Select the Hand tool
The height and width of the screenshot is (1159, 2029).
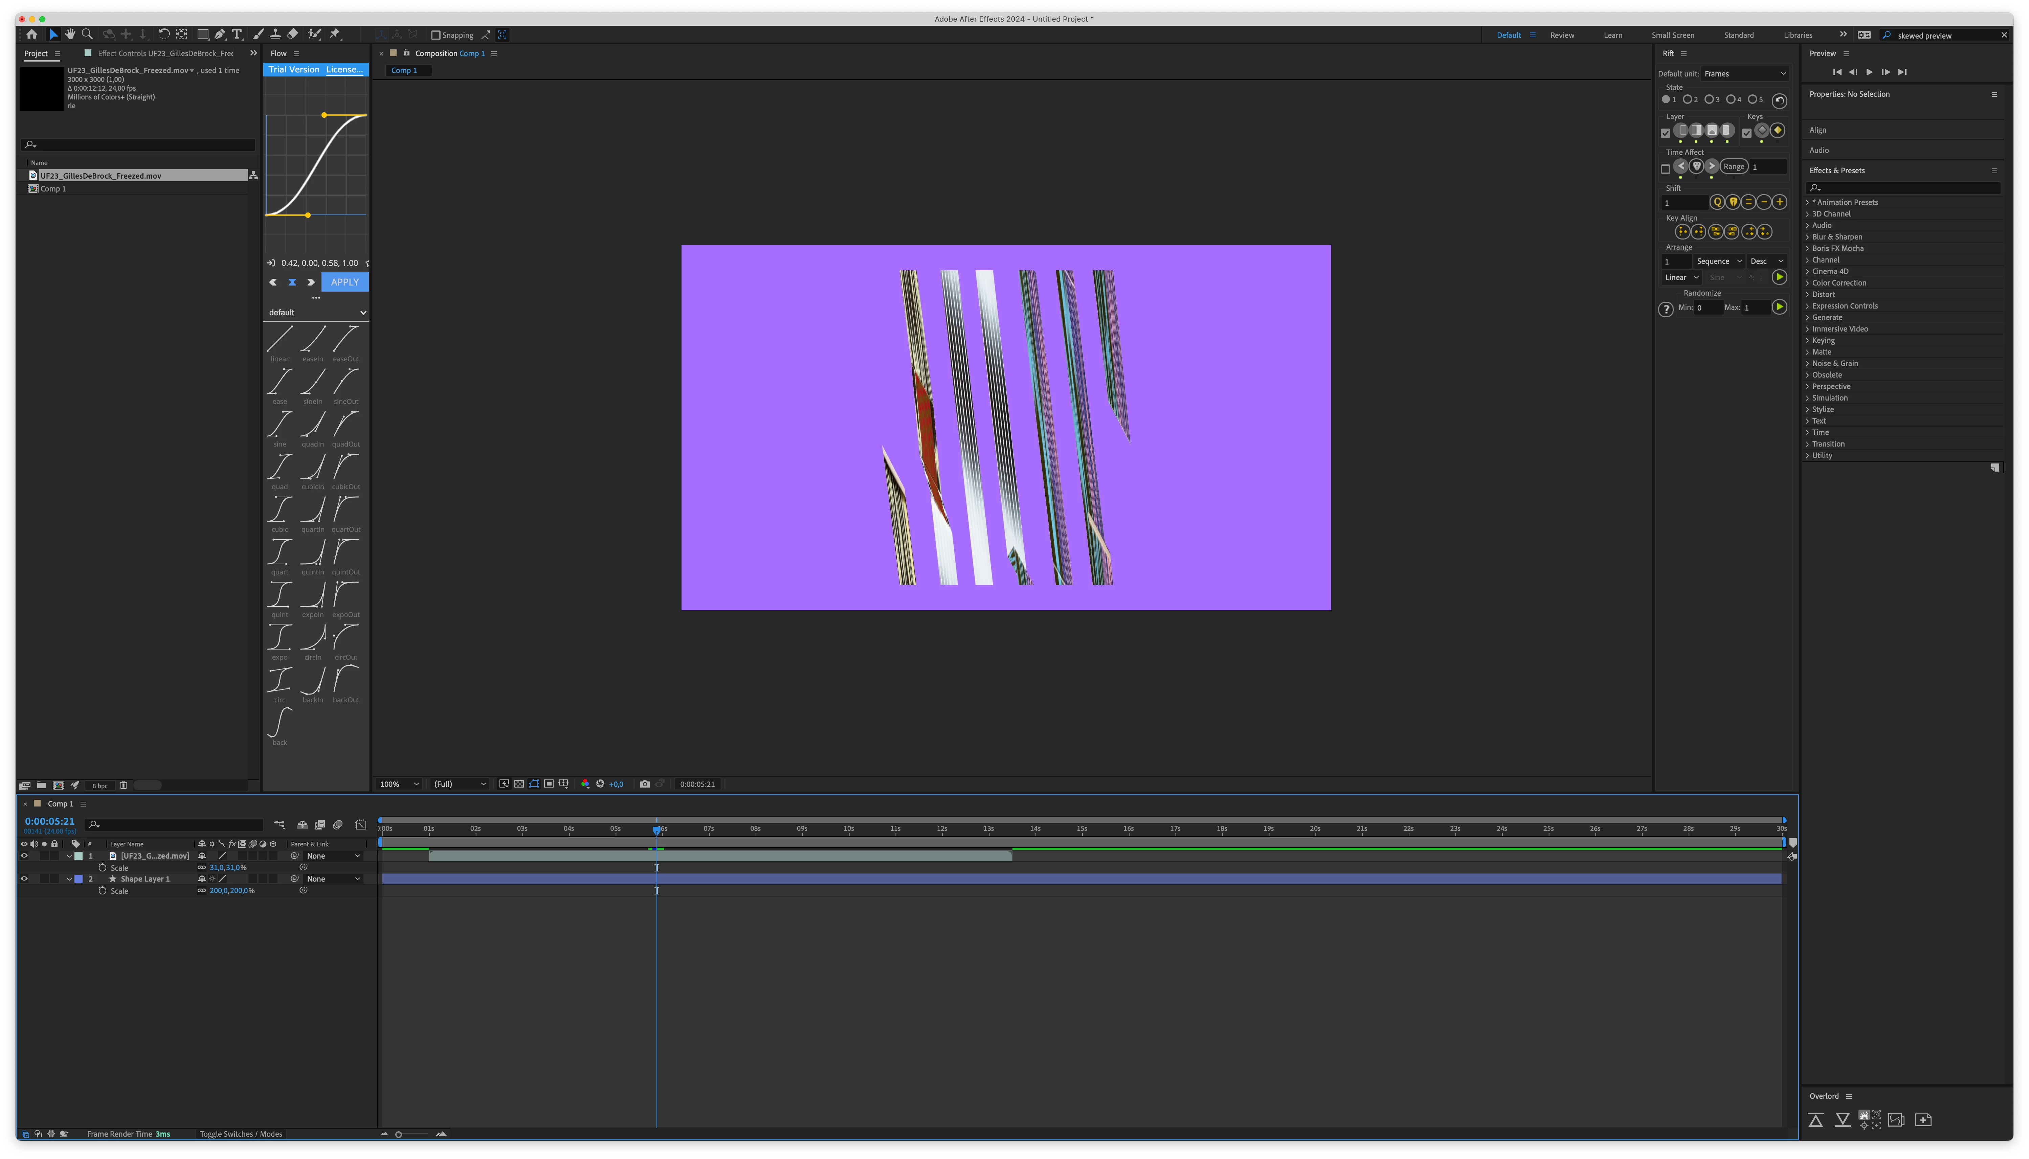[70, 34]
